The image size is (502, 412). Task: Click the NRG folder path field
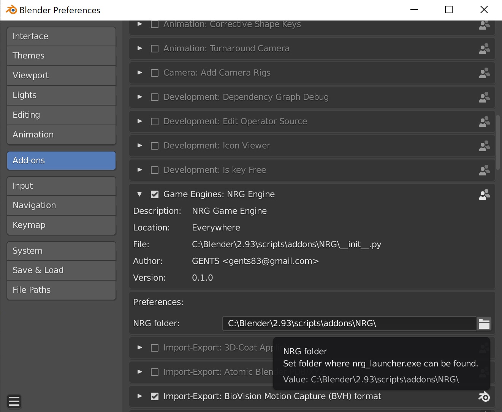(x=349, y=324)
